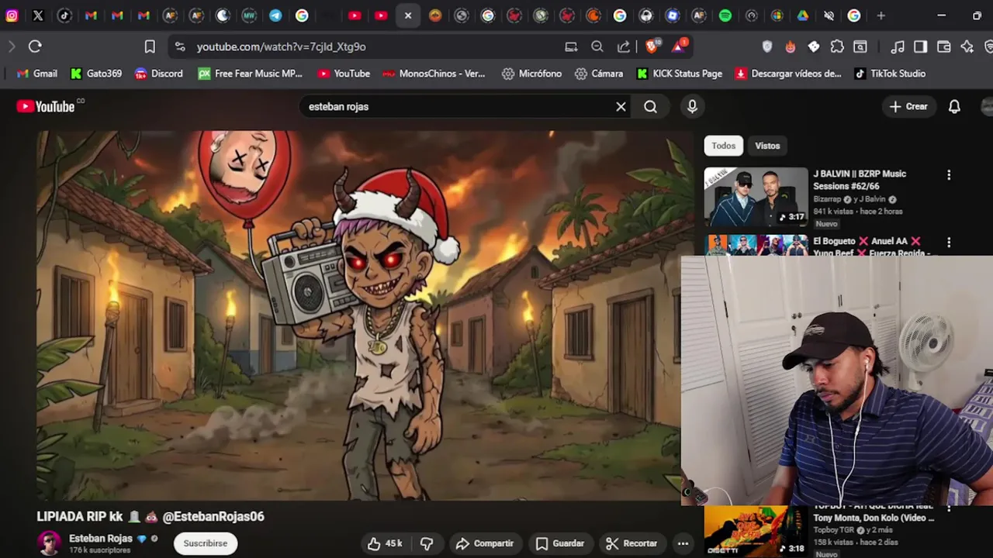The height and width of the screenshot is (558, 993).
Task: Open the Telegram browser tab
Action: pyautogui.click(x=275, y=15)
